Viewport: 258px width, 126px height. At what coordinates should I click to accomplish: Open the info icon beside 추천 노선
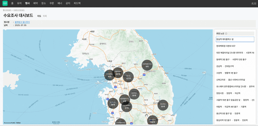click(226, 34)
